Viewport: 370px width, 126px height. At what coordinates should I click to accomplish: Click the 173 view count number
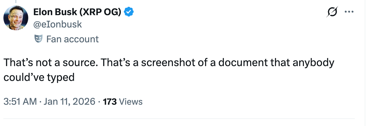point(110,102)
